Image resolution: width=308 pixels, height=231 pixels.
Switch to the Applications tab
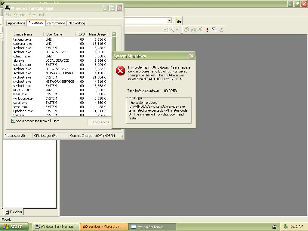point(17,23)
